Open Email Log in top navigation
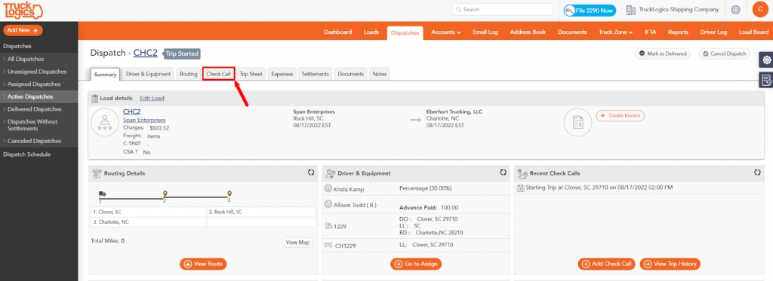773x281 pixels. pos(485,32)
